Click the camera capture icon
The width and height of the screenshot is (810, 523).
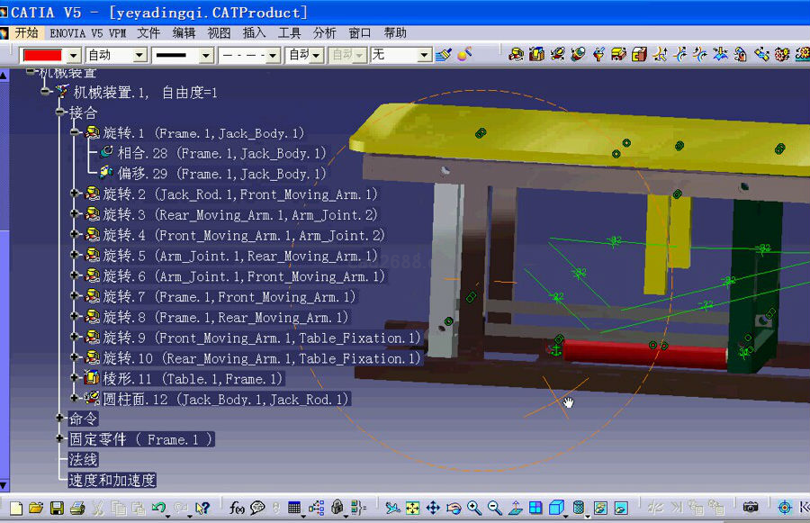(x=750, y=509)
